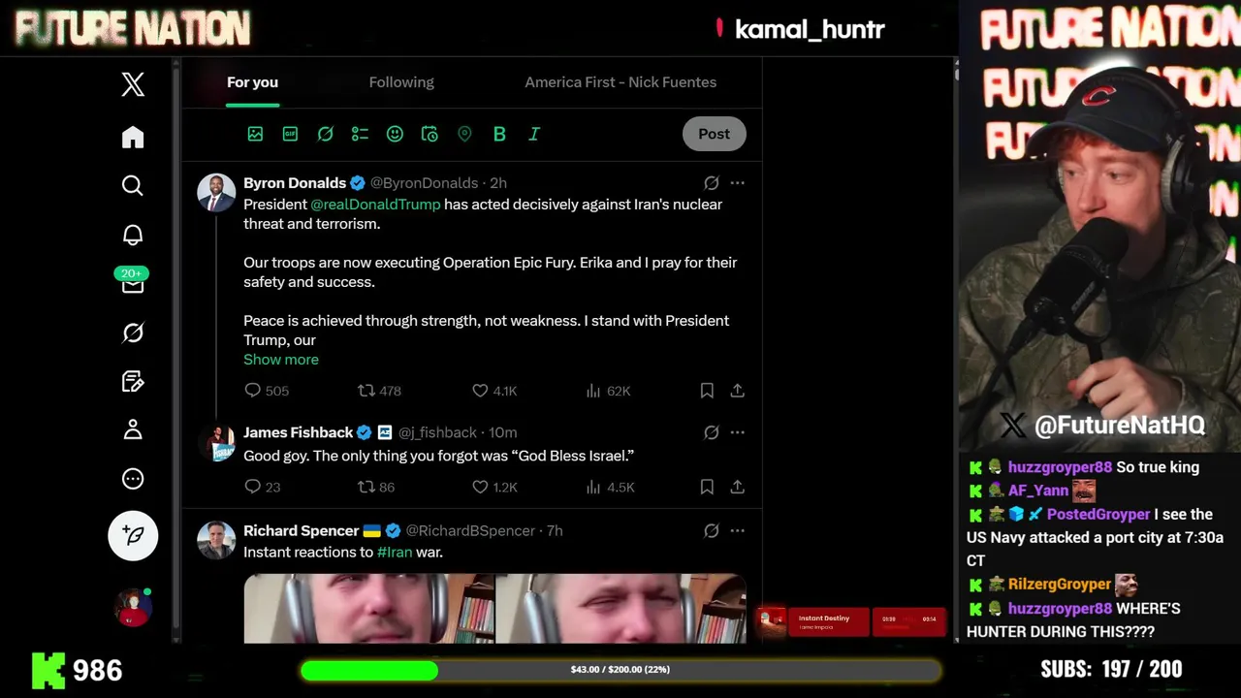This screenshot has height=698, width=1241.
Task: Click James Fishback avatar
Action: (x=216, y=443)
